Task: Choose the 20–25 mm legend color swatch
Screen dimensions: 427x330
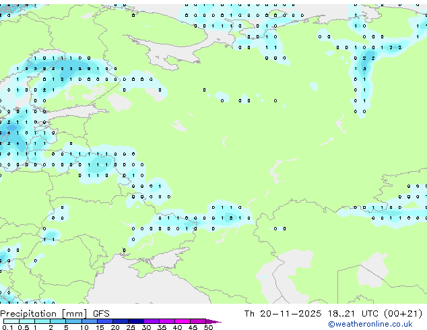Action: (120, 321)
